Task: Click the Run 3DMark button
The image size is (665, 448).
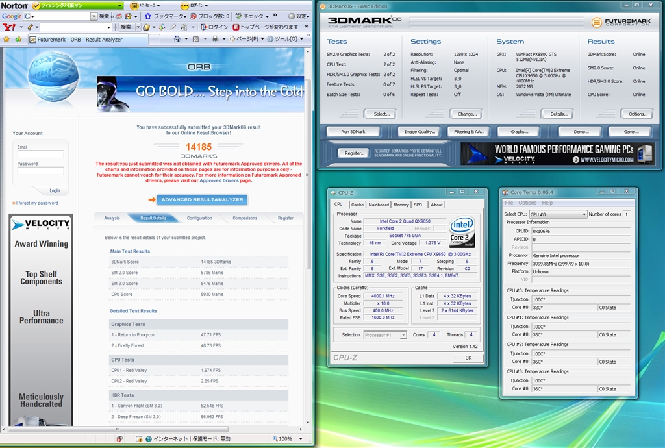Action: point(353,131)
